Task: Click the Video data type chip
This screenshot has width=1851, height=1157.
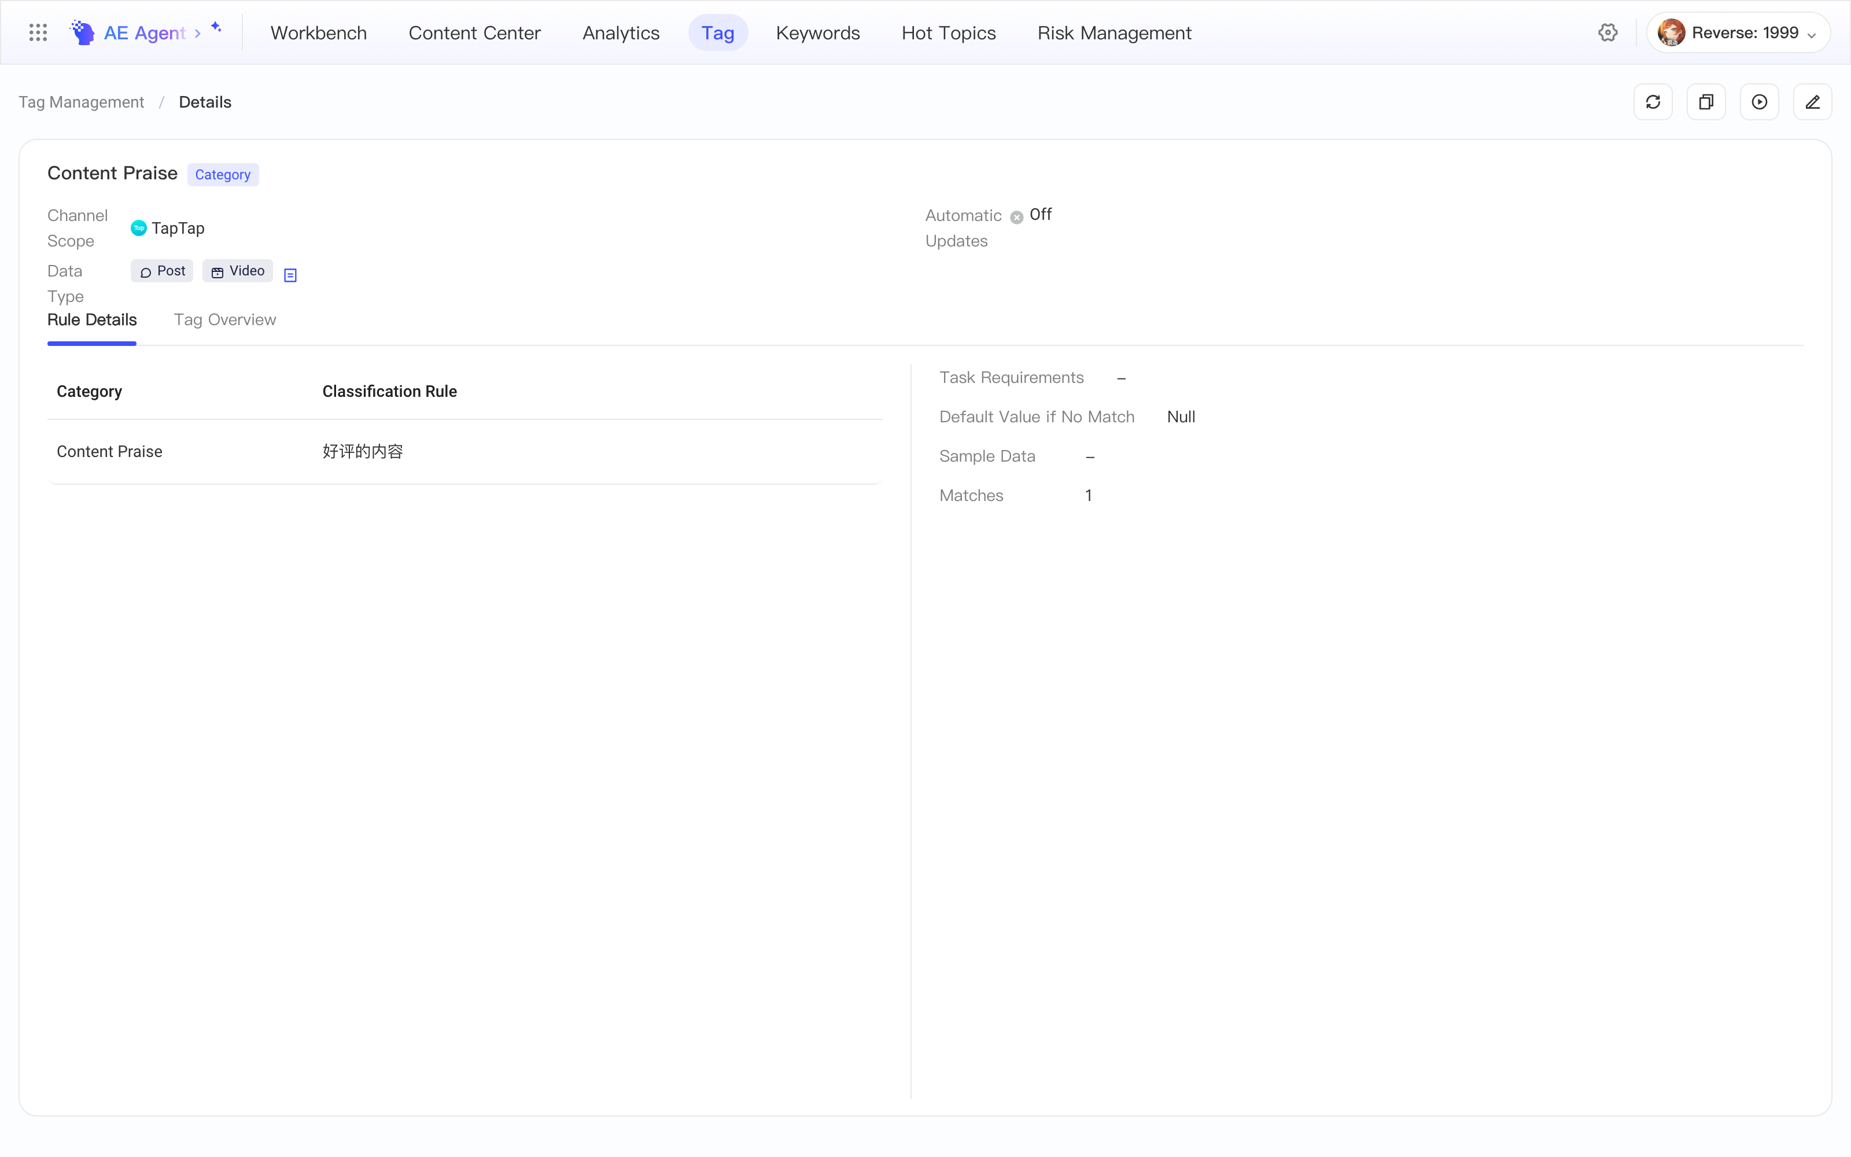Action: tap(238, 271)
